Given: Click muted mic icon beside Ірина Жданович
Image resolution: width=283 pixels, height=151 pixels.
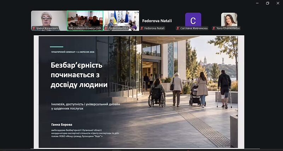Looking at the screenshot, I should 34,28.
